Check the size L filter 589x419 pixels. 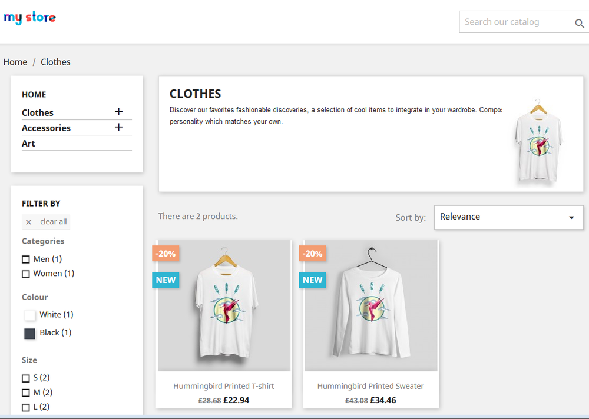pyautogui.click(x=25, y=407)
